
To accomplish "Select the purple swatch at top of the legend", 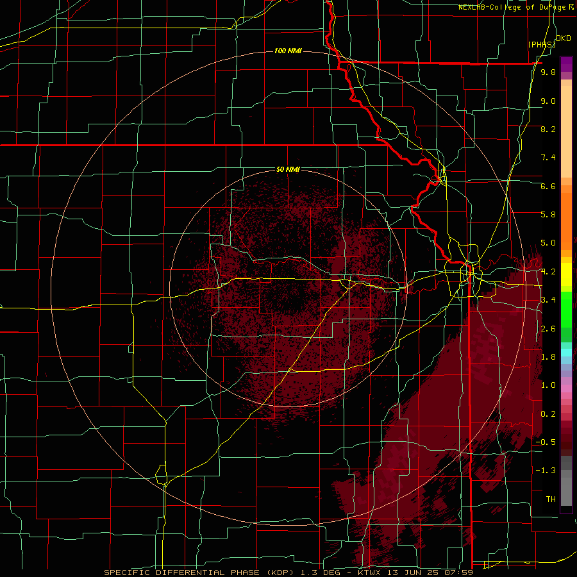I will (566, 64).
